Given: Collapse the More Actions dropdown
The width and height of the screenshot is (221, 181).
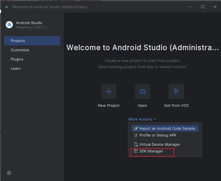Looking at the screenshot, I should tap(142, 119).
